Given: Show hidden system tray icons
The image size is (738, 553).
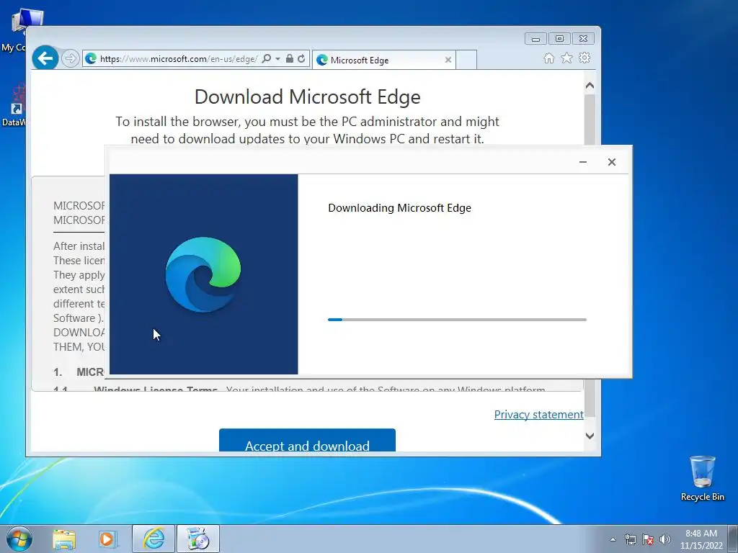Looking at the screenshot, I should click(x=613, y=539).
